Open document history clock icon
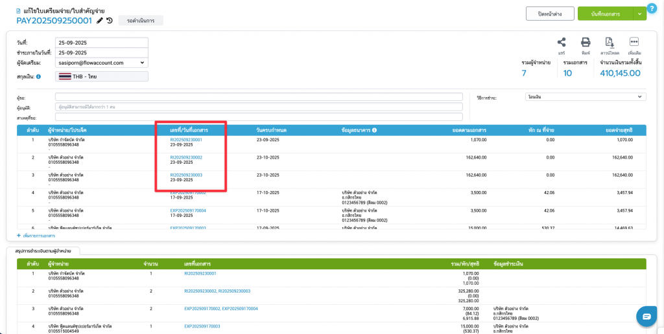The width and height of the screenshot is (664, 334). pyautogui.click(x=110, y=21)
